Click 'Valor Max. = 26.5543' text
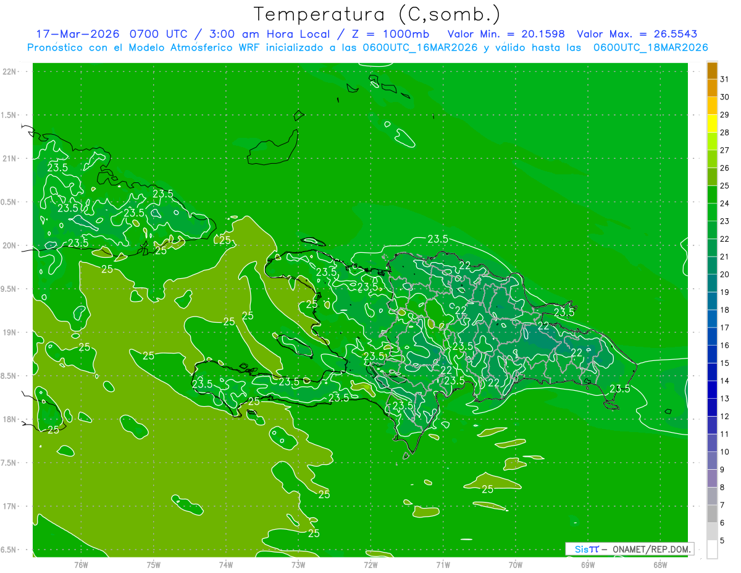 pyautogui.click(x=637, y=34)
